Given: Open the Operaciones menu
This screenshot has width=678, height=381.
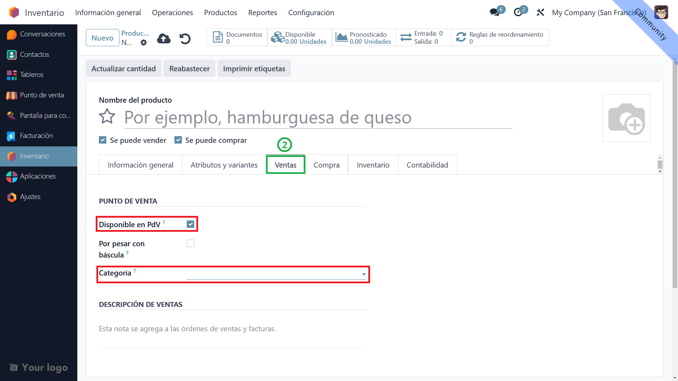Looking at the screenshot, I should coord(172,13).
